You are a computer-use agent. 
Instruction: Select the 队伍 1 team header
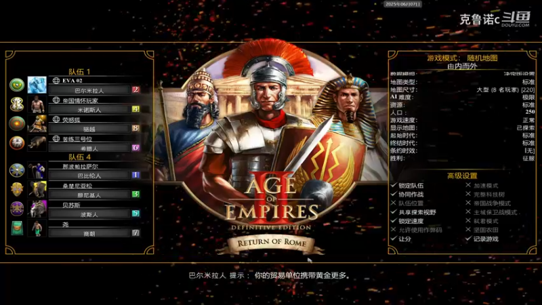coord(79,72)
